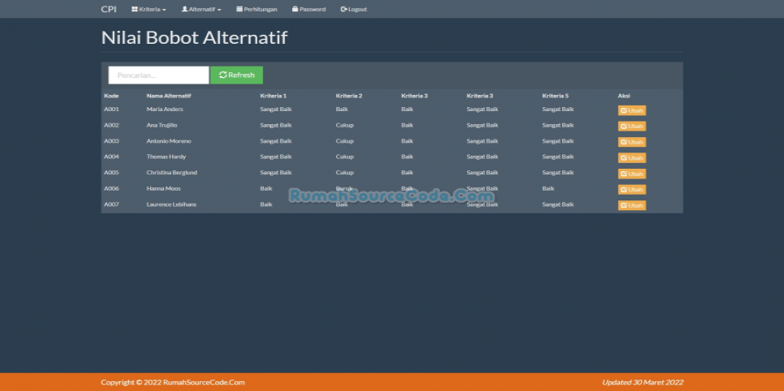This screenshot has height=391, width=784.
Task: Click Ubah for Hanna Moos
Action: click(x=632, y=190)
